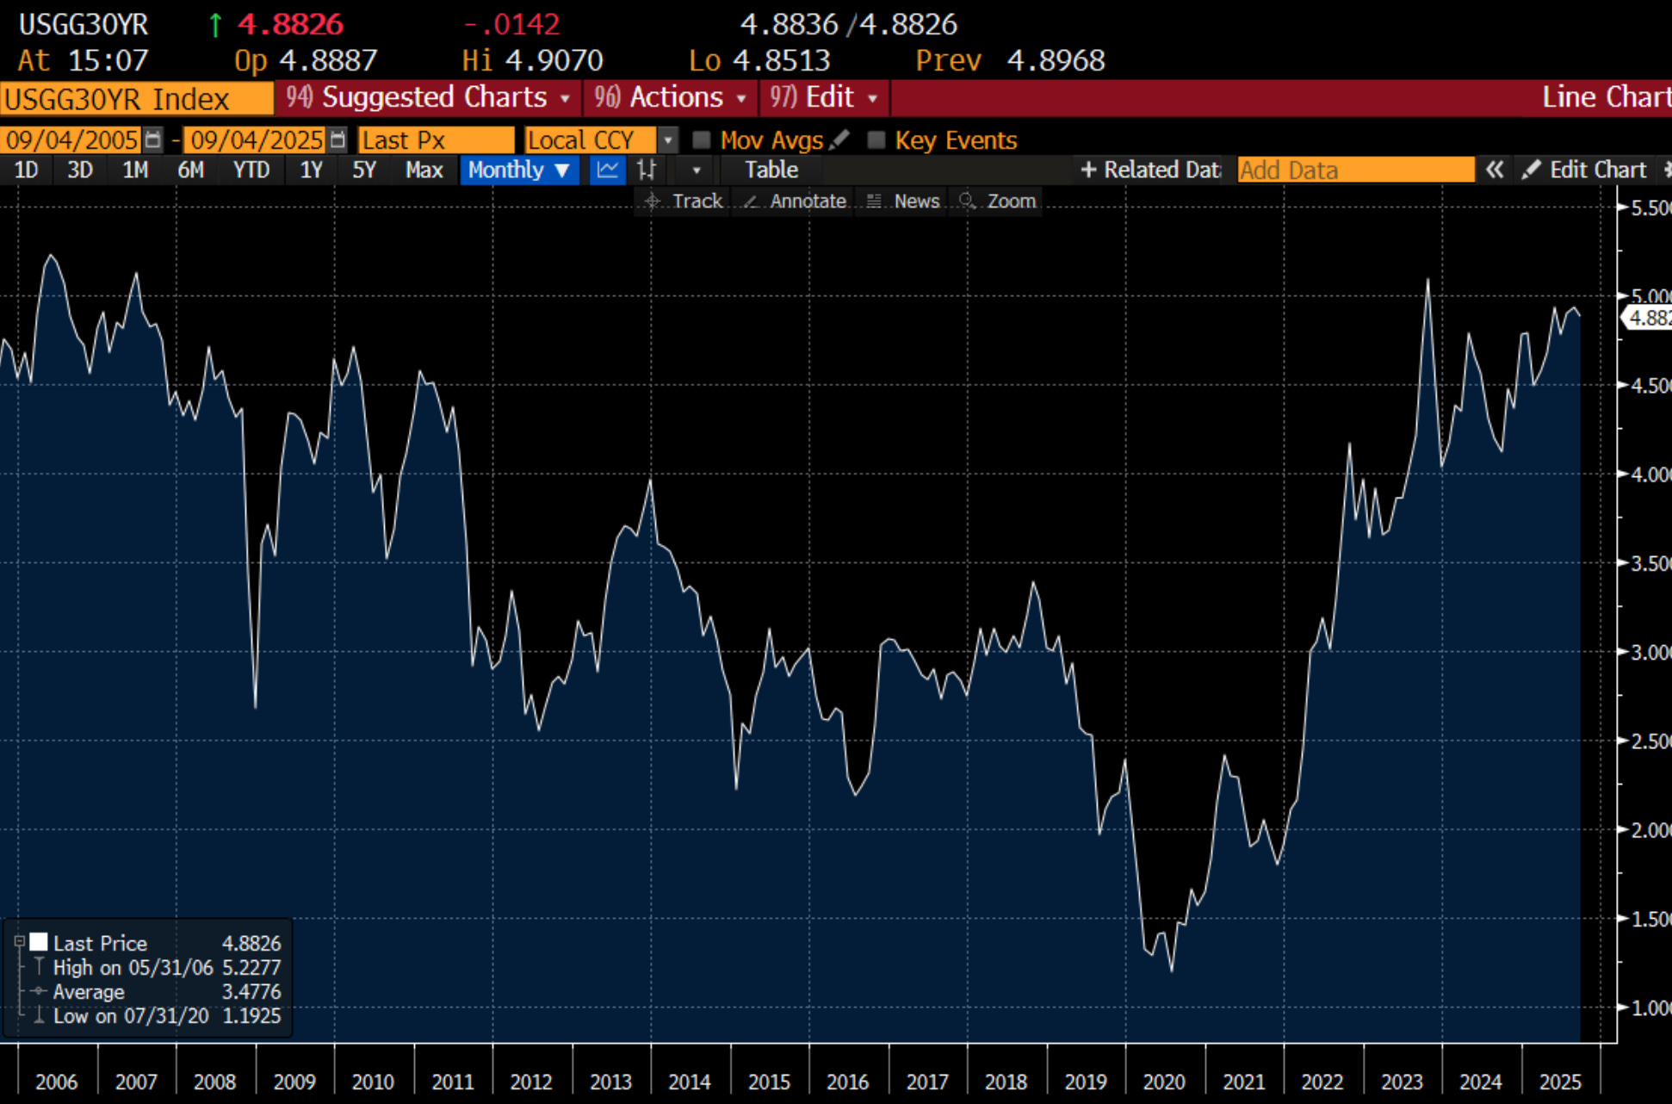
Task: Expand the chart type options arrow
Action: pos(696,170)
